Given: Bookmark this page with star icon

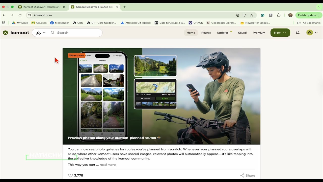Looking at the screenshot, I should tap(252, 15).
